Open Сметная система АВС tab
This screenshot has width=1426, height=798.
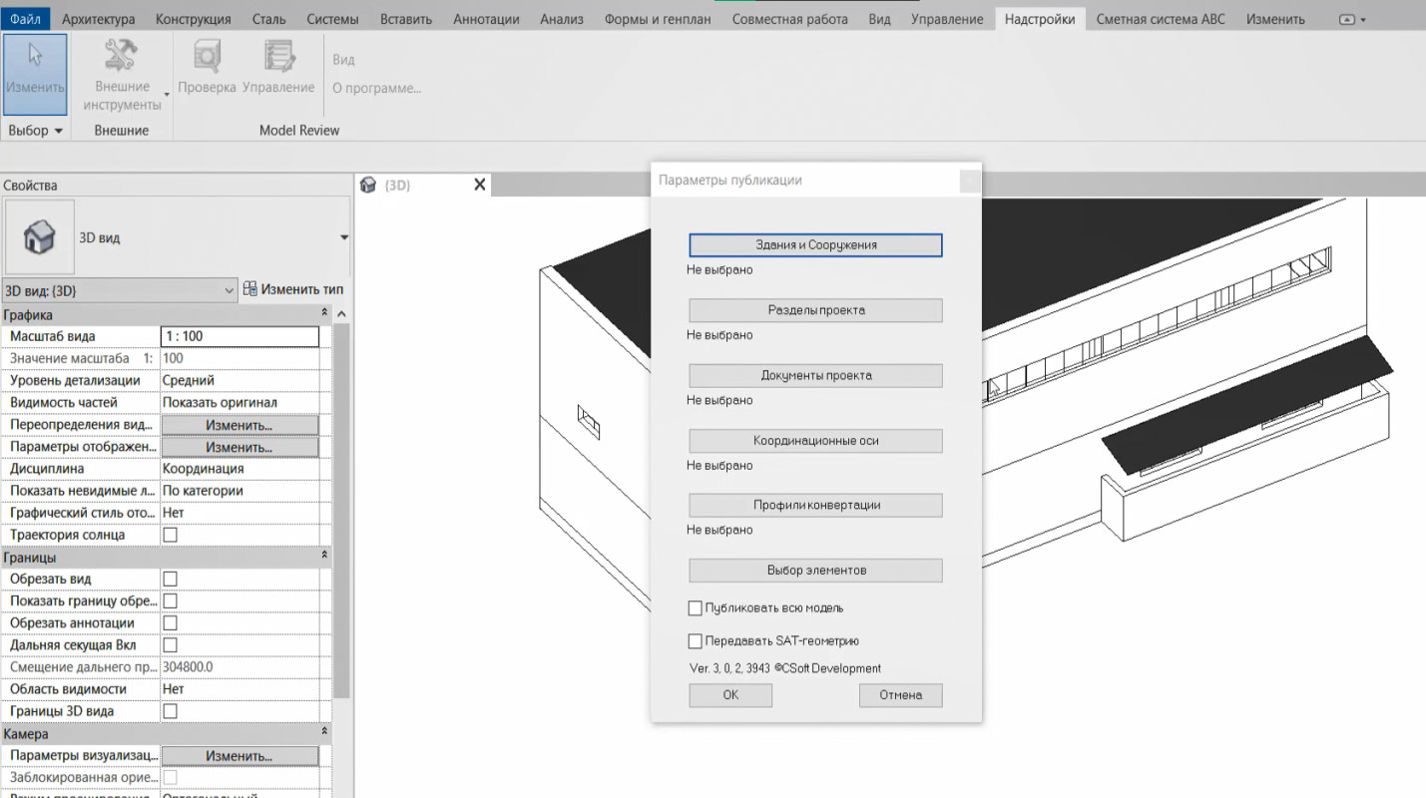click(1161, 19)
